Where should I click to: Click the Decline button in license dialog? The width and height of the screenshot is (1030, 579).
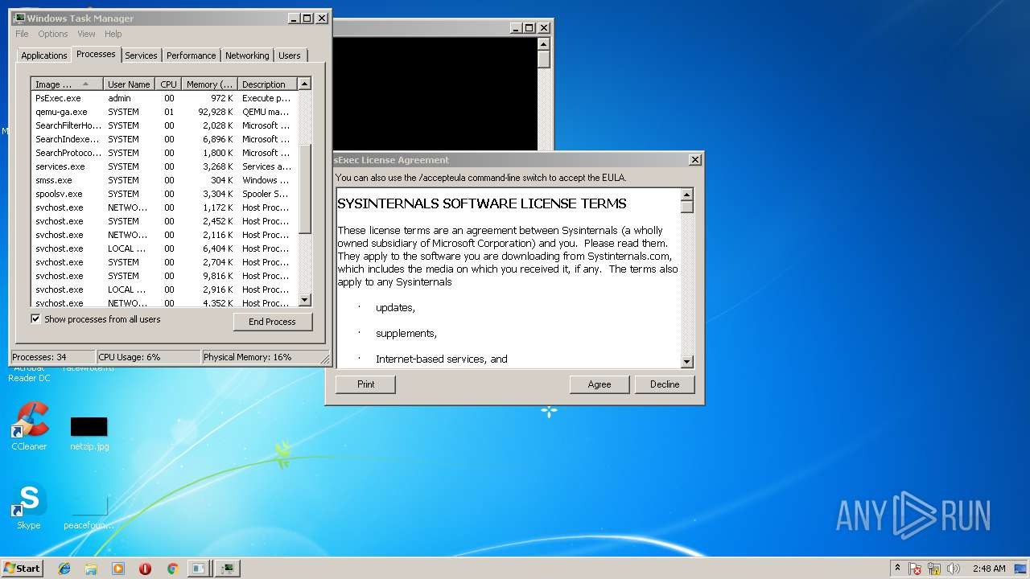point(665,384)
